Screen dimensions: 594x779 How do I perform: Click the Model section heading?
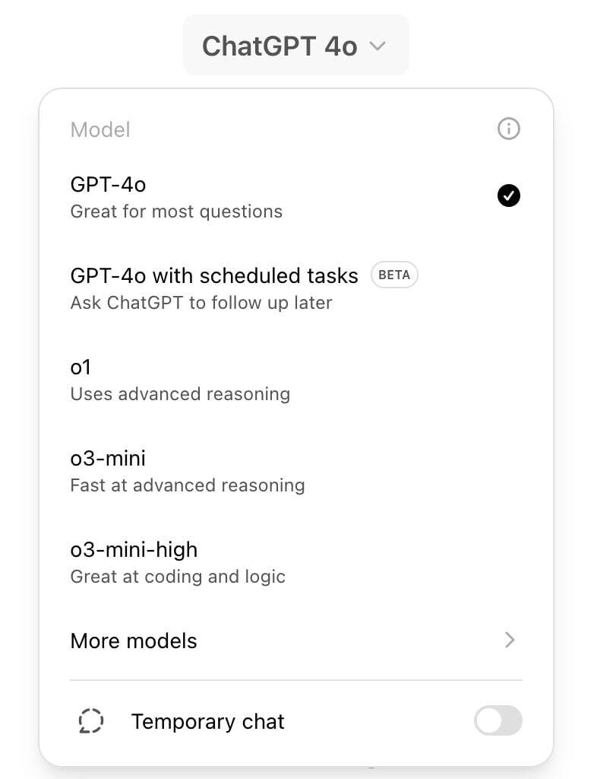(100, 130)
